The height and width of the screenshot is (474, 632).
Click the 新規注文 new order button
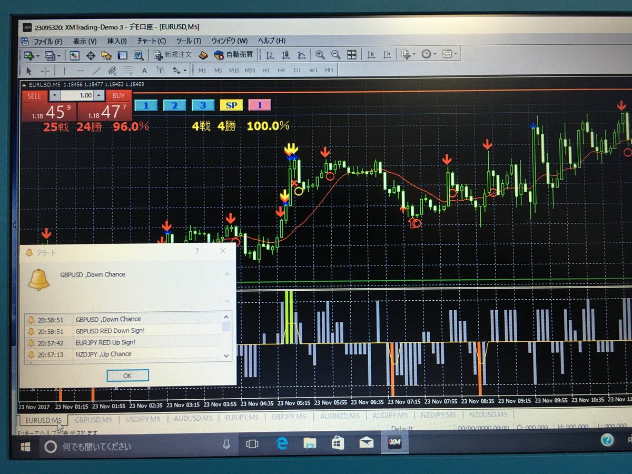click(x=173, y=54)
